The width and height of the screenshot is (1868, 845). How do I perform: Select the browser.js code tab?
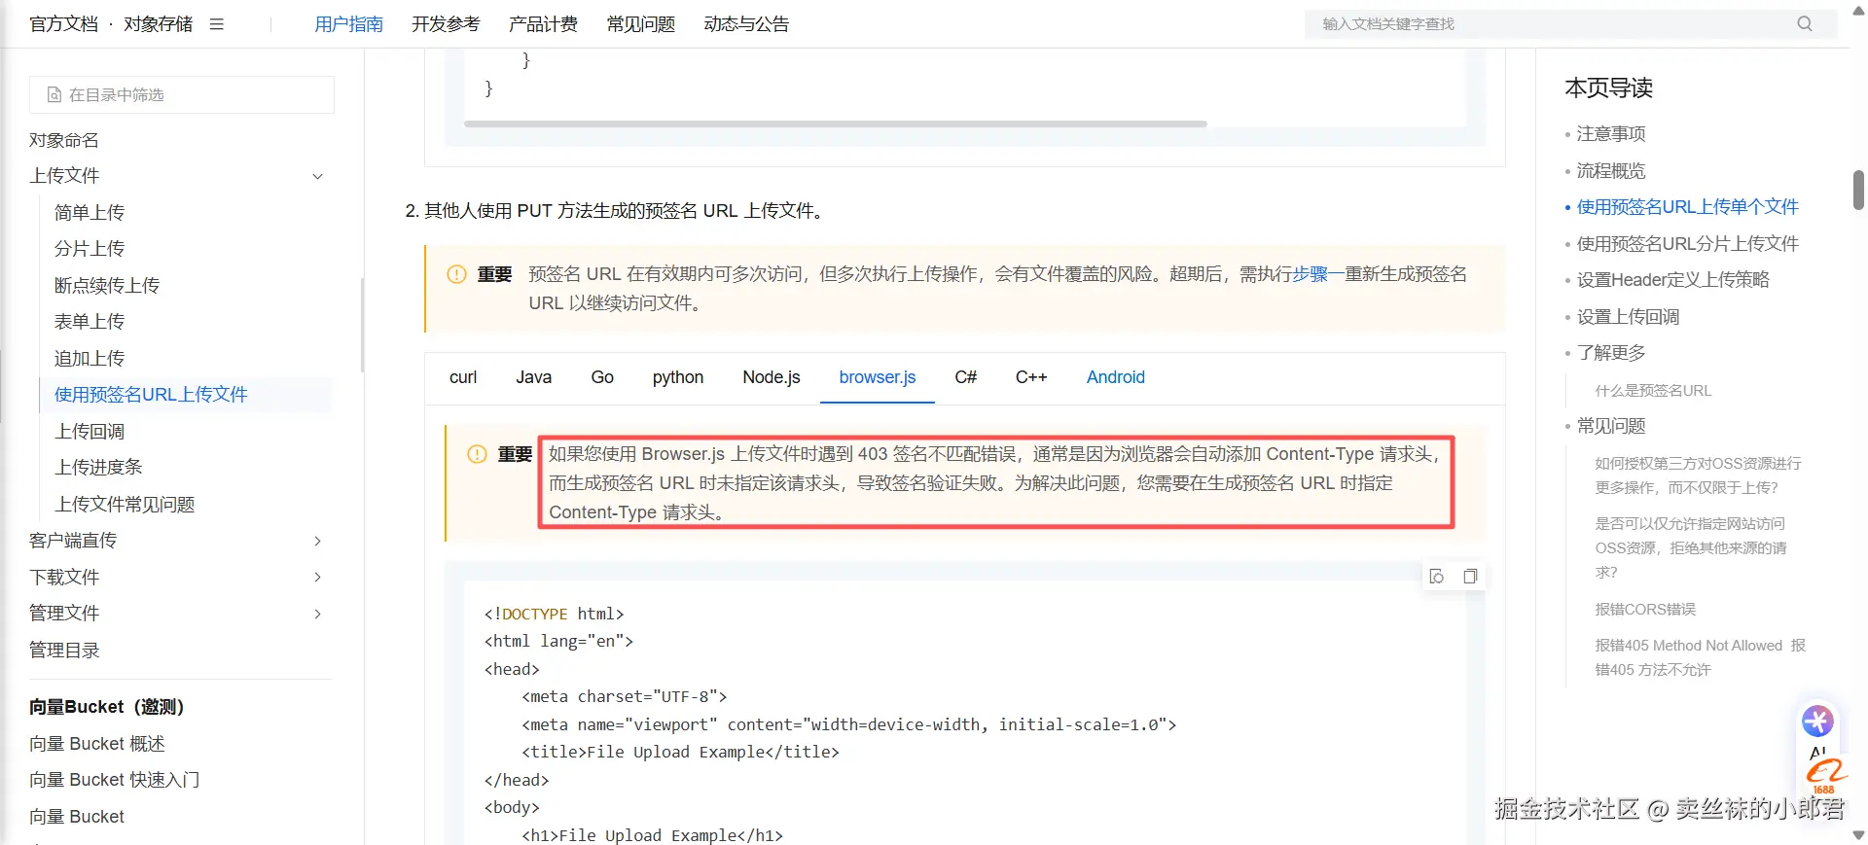(x=878, y=377)
